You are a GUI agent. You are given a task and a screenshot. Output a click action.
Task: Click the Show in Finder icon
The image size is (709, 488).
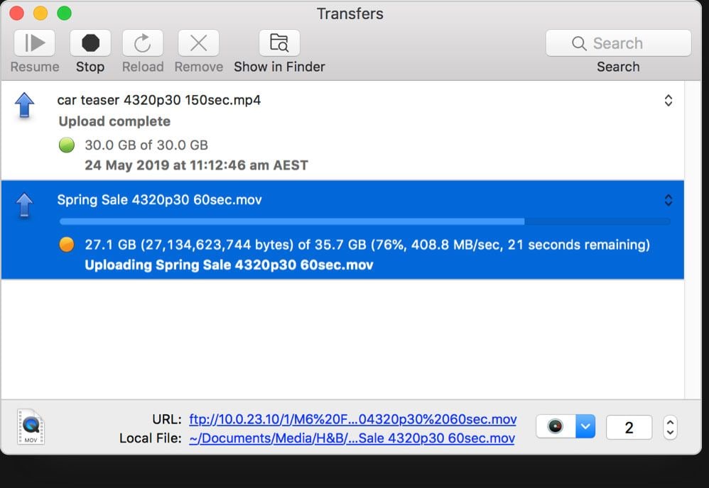(279, 43)
